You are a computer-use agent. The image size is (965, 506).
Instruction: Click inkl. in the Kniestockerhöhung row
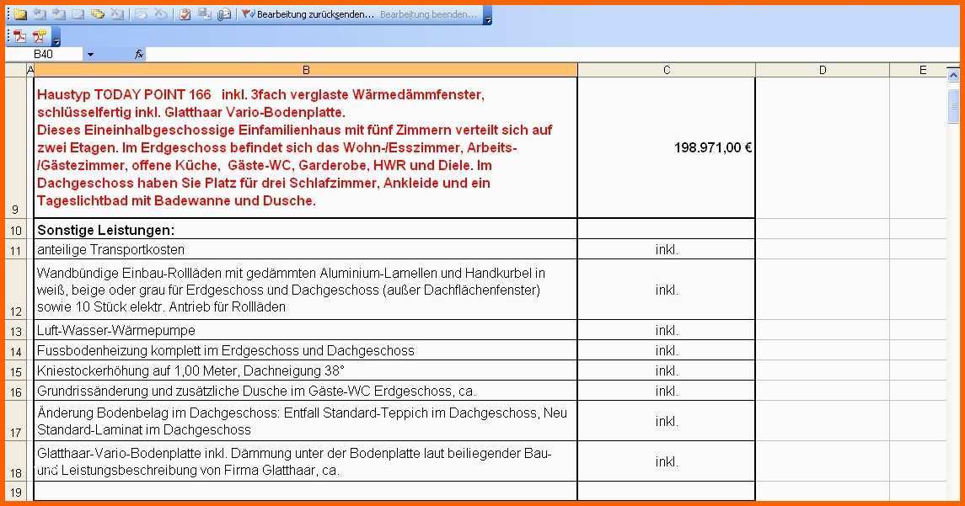[x=667, y=370]
